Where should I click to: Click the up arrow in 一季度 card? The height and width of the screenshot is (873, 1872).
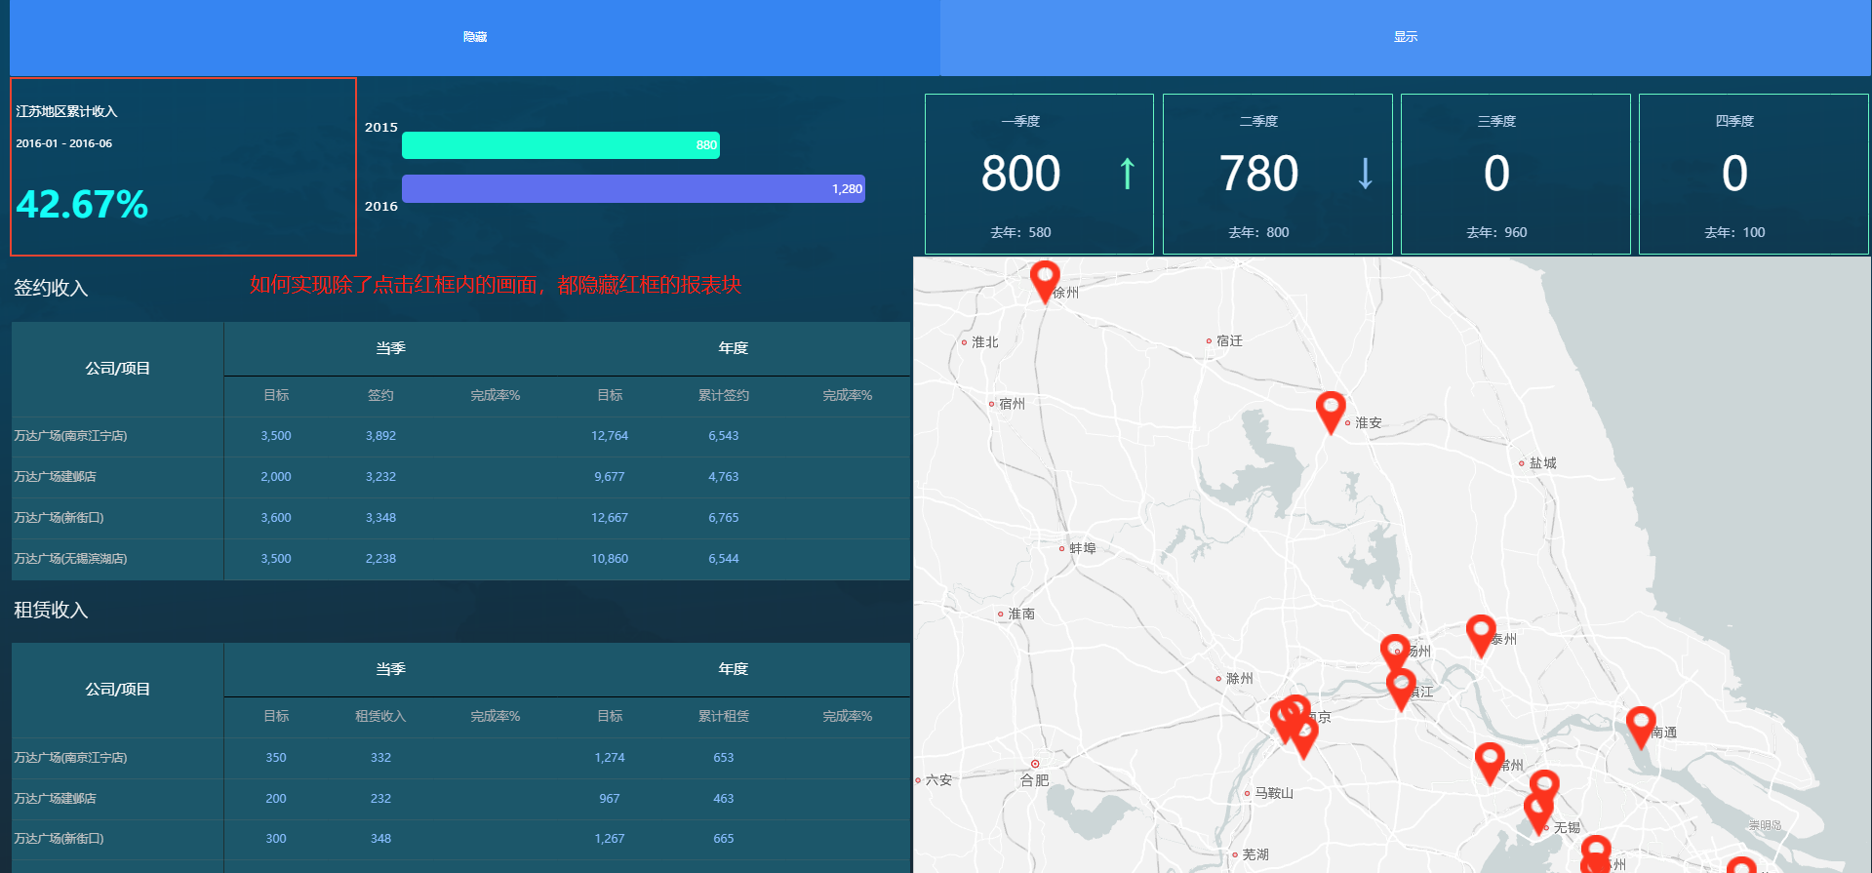(1128, 173)
